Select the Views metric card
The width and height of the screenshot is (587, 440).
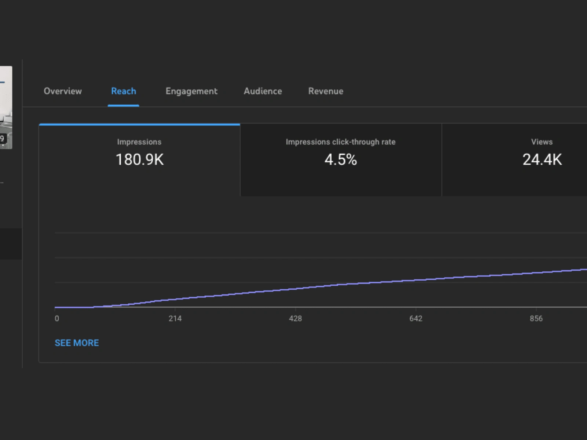tap(515, 160)
